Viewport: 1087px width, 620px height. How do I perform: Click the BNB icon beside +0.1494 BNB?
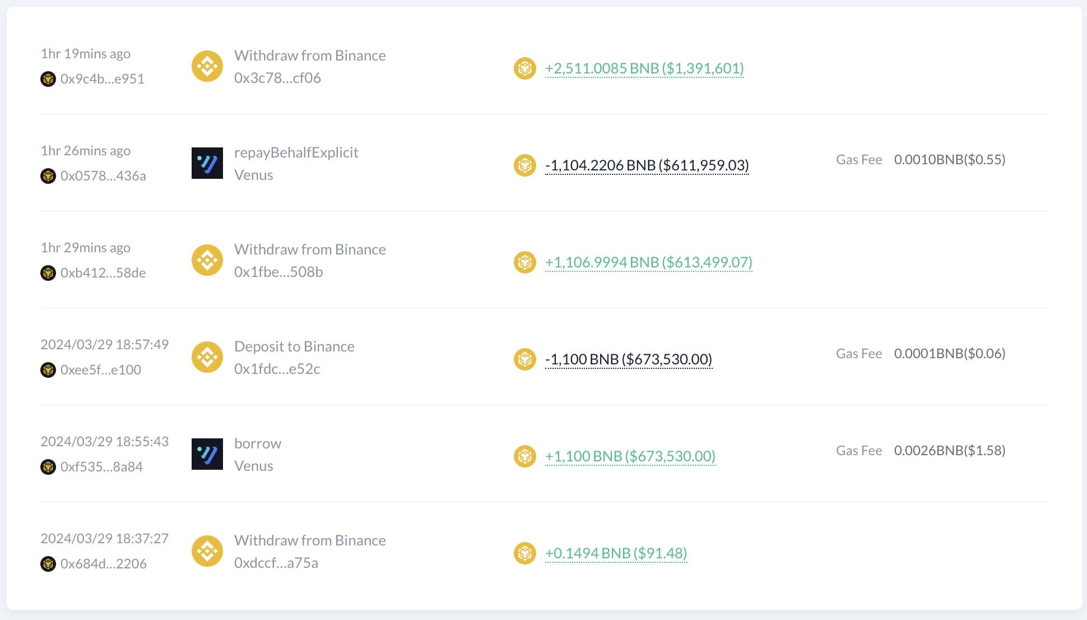(525, 553)
